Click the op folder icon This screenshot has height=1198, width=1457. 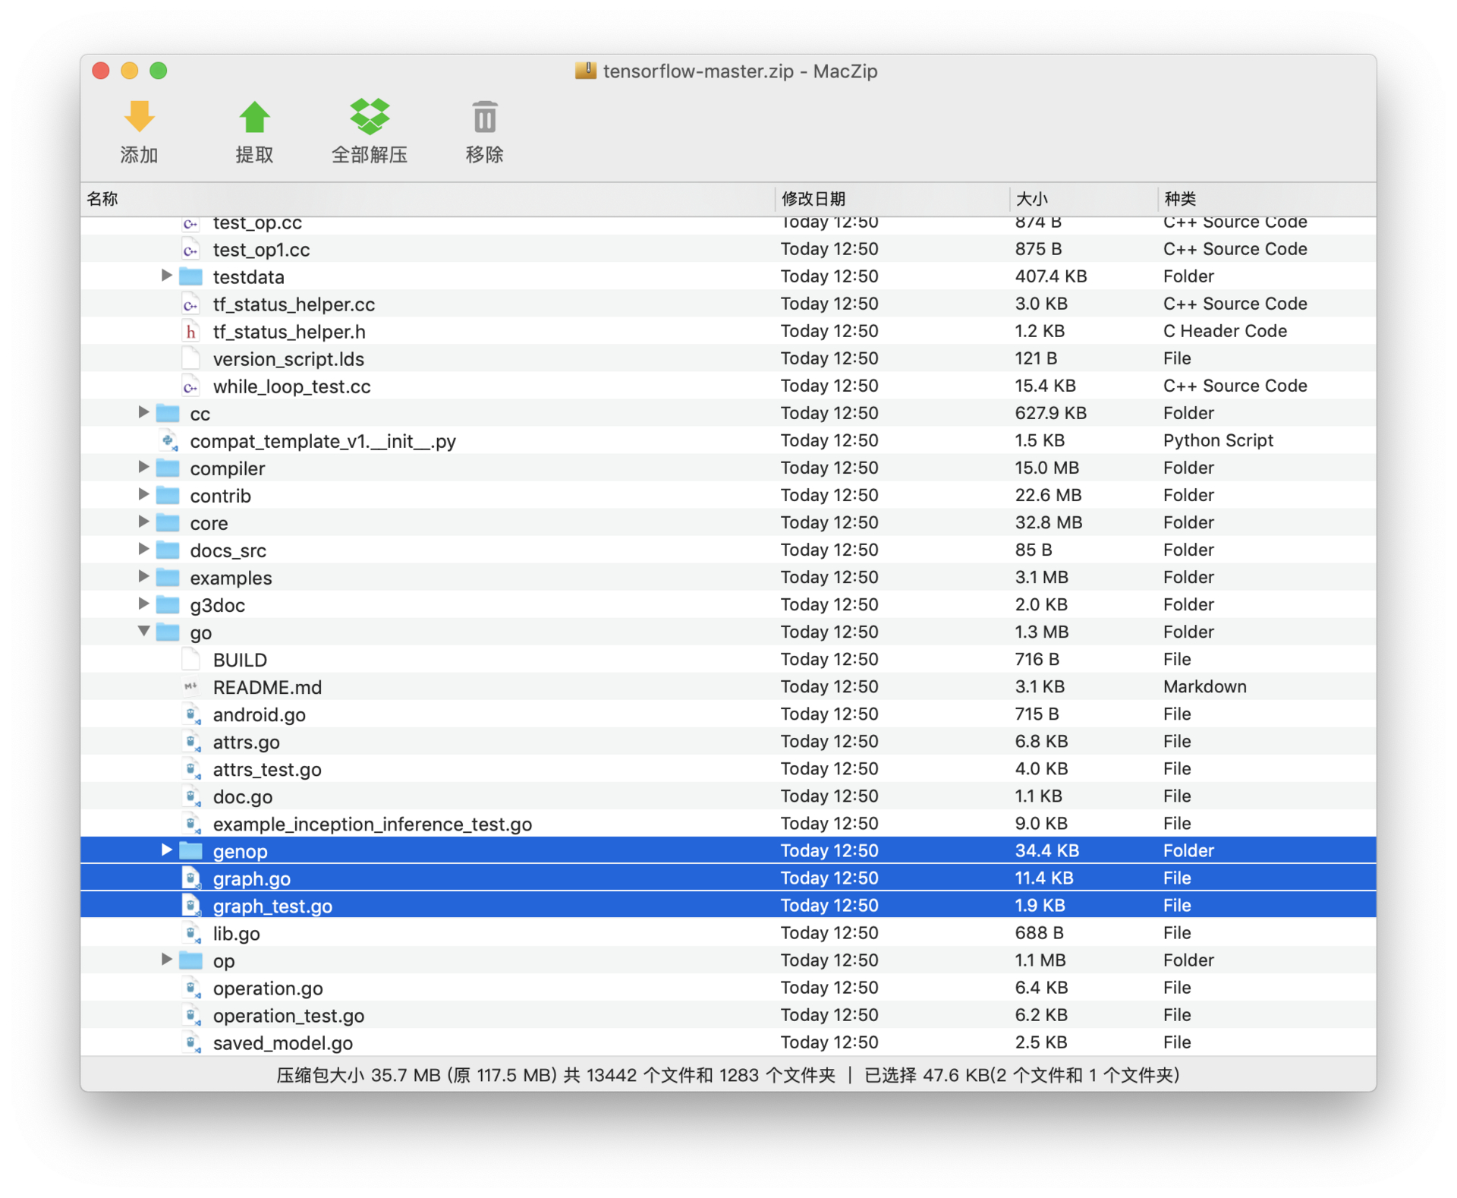tap(190, 960)
